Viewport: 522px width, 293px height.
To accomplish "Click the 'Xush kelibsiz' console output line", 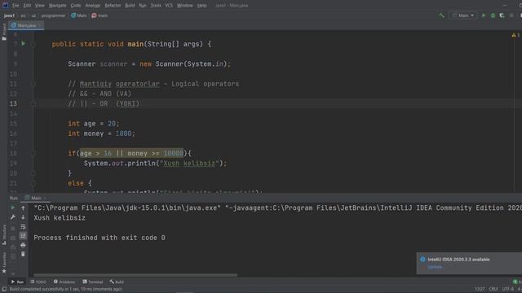I will coord(60,218).
